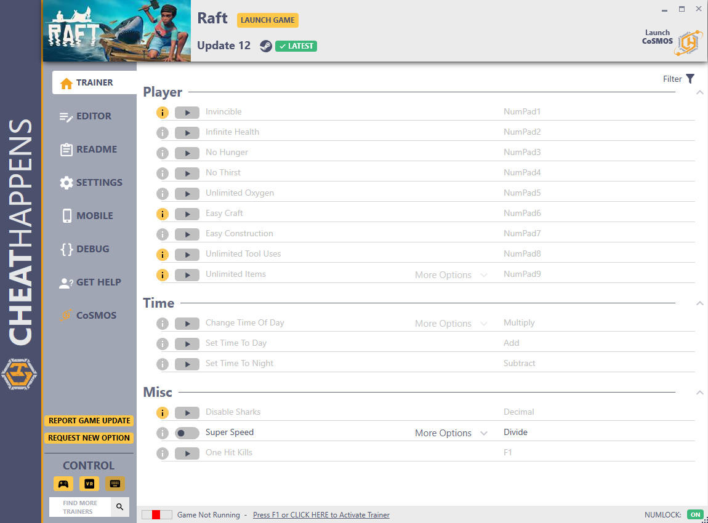The image size is (708, 523).
Task: Expand More Options for Change Time Of Day
Action: coord(451,324)
